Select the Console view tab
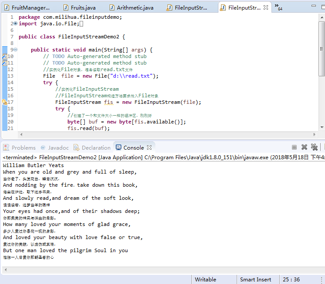The height and width of the screenshot is (284, 325). pyautogui.click(x=130, y=147)
